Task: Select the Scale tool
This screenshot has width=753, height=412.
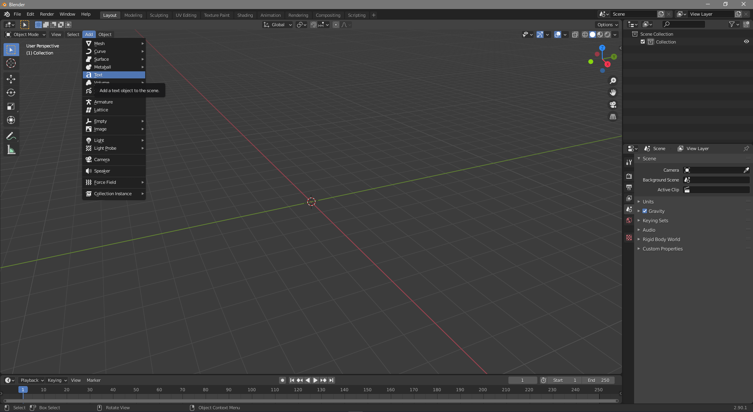Action: [11, 106]
